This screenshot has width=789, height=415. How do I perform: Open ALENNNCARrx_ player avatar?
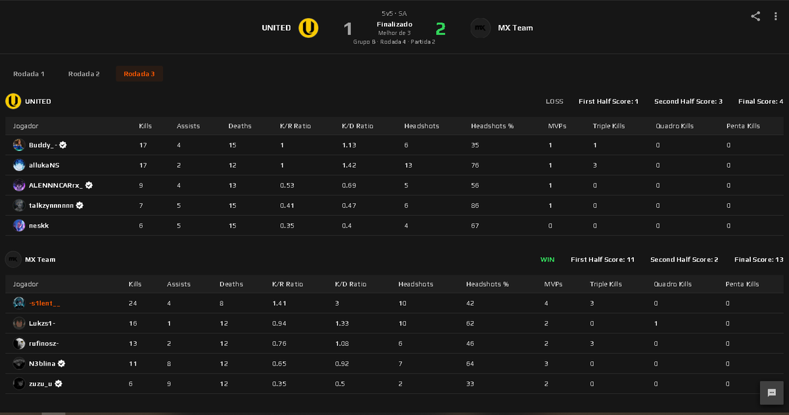[x=19, y=185]
